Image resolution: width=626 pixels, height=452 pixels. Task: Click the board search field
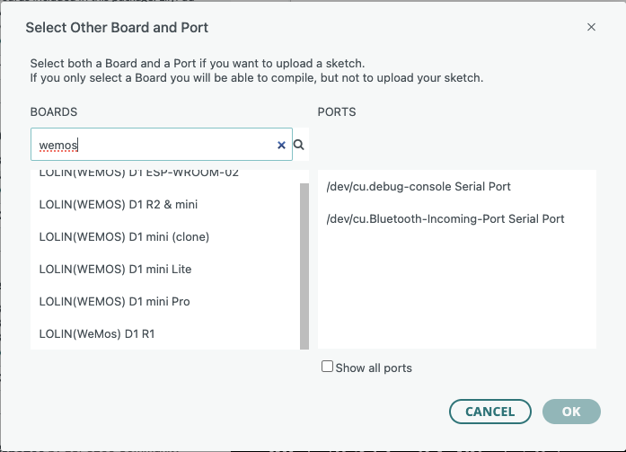coord(153,144)
